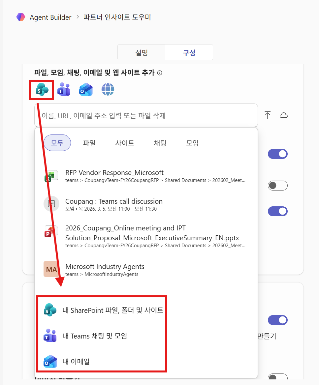Open the Agent Builder breadcrumb link
319x385 pixels.
(50, 17)
